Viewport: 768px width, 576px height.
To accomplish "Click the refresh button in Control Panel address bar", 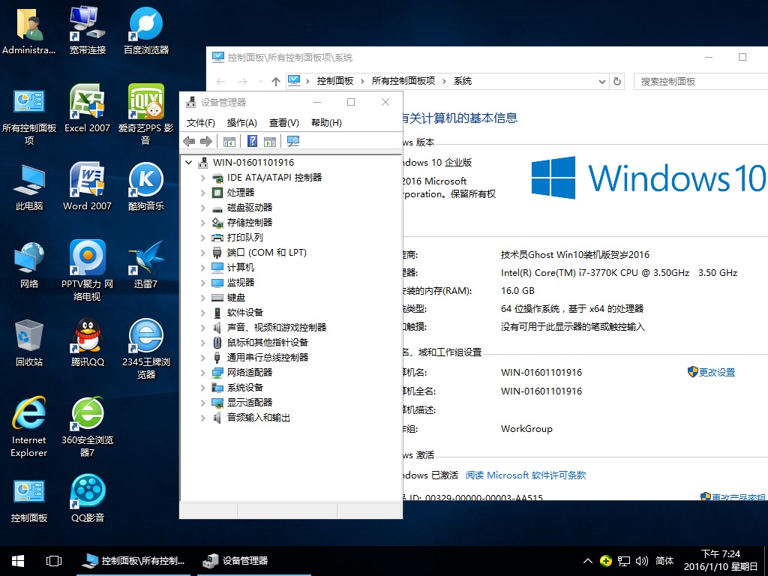I will tap(617, 81).
